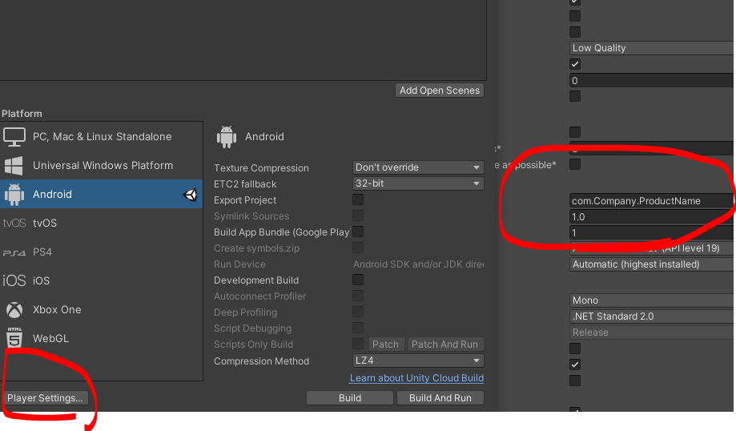Viewport: 736px width, 431px height.
Task: Select the PC, Mac & Linux Standalone monitor icon
Action: pyautogui.click(x=14, y=137)
